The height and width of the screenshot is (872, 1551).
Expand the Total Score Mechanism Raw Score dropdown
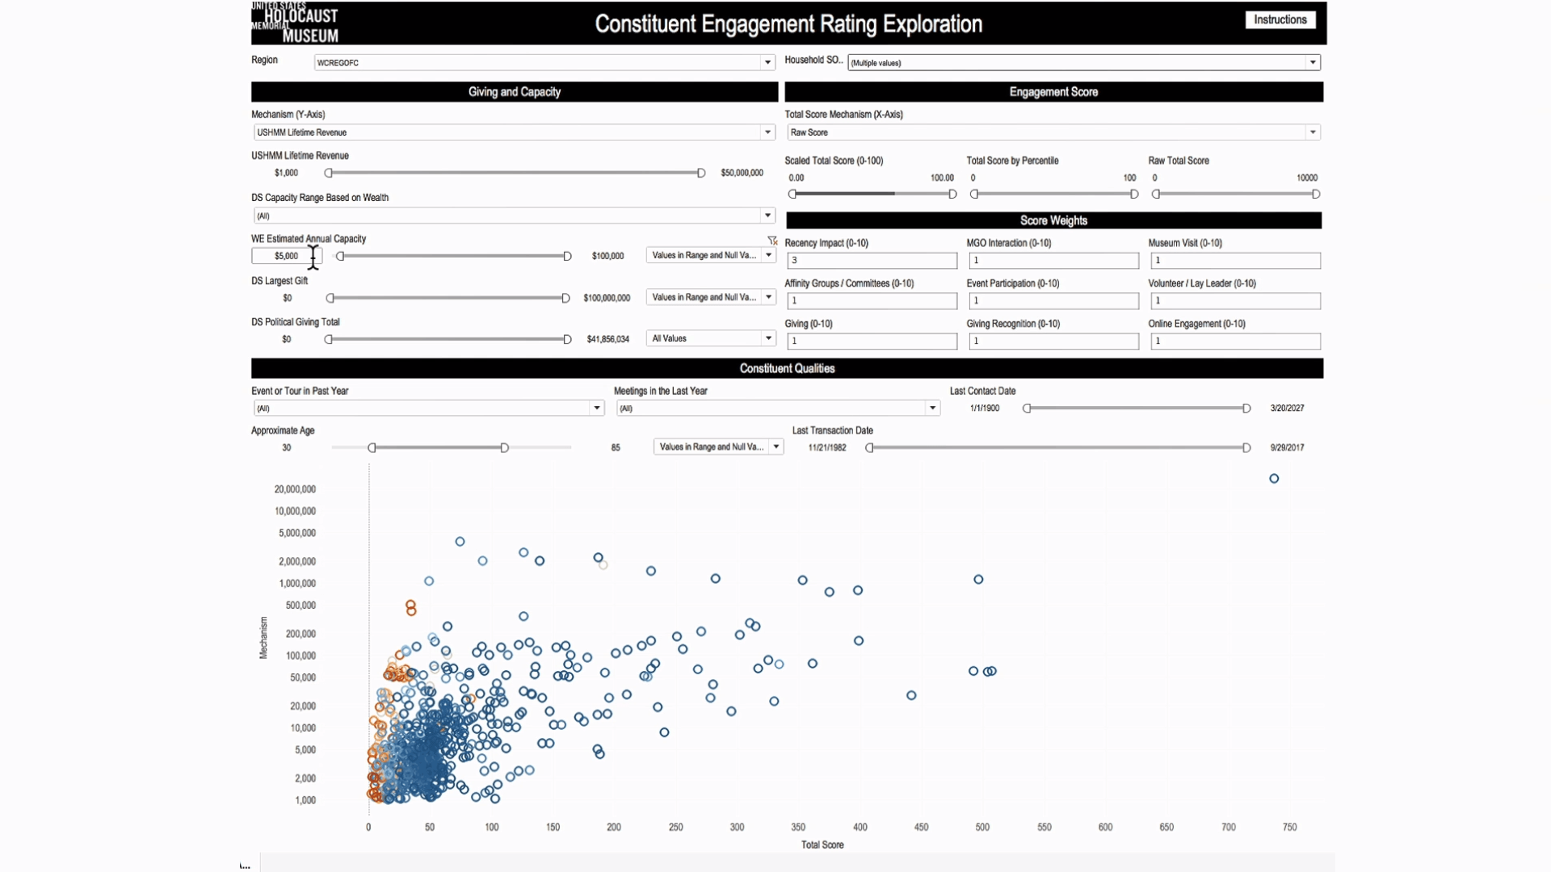point(1312,132)
